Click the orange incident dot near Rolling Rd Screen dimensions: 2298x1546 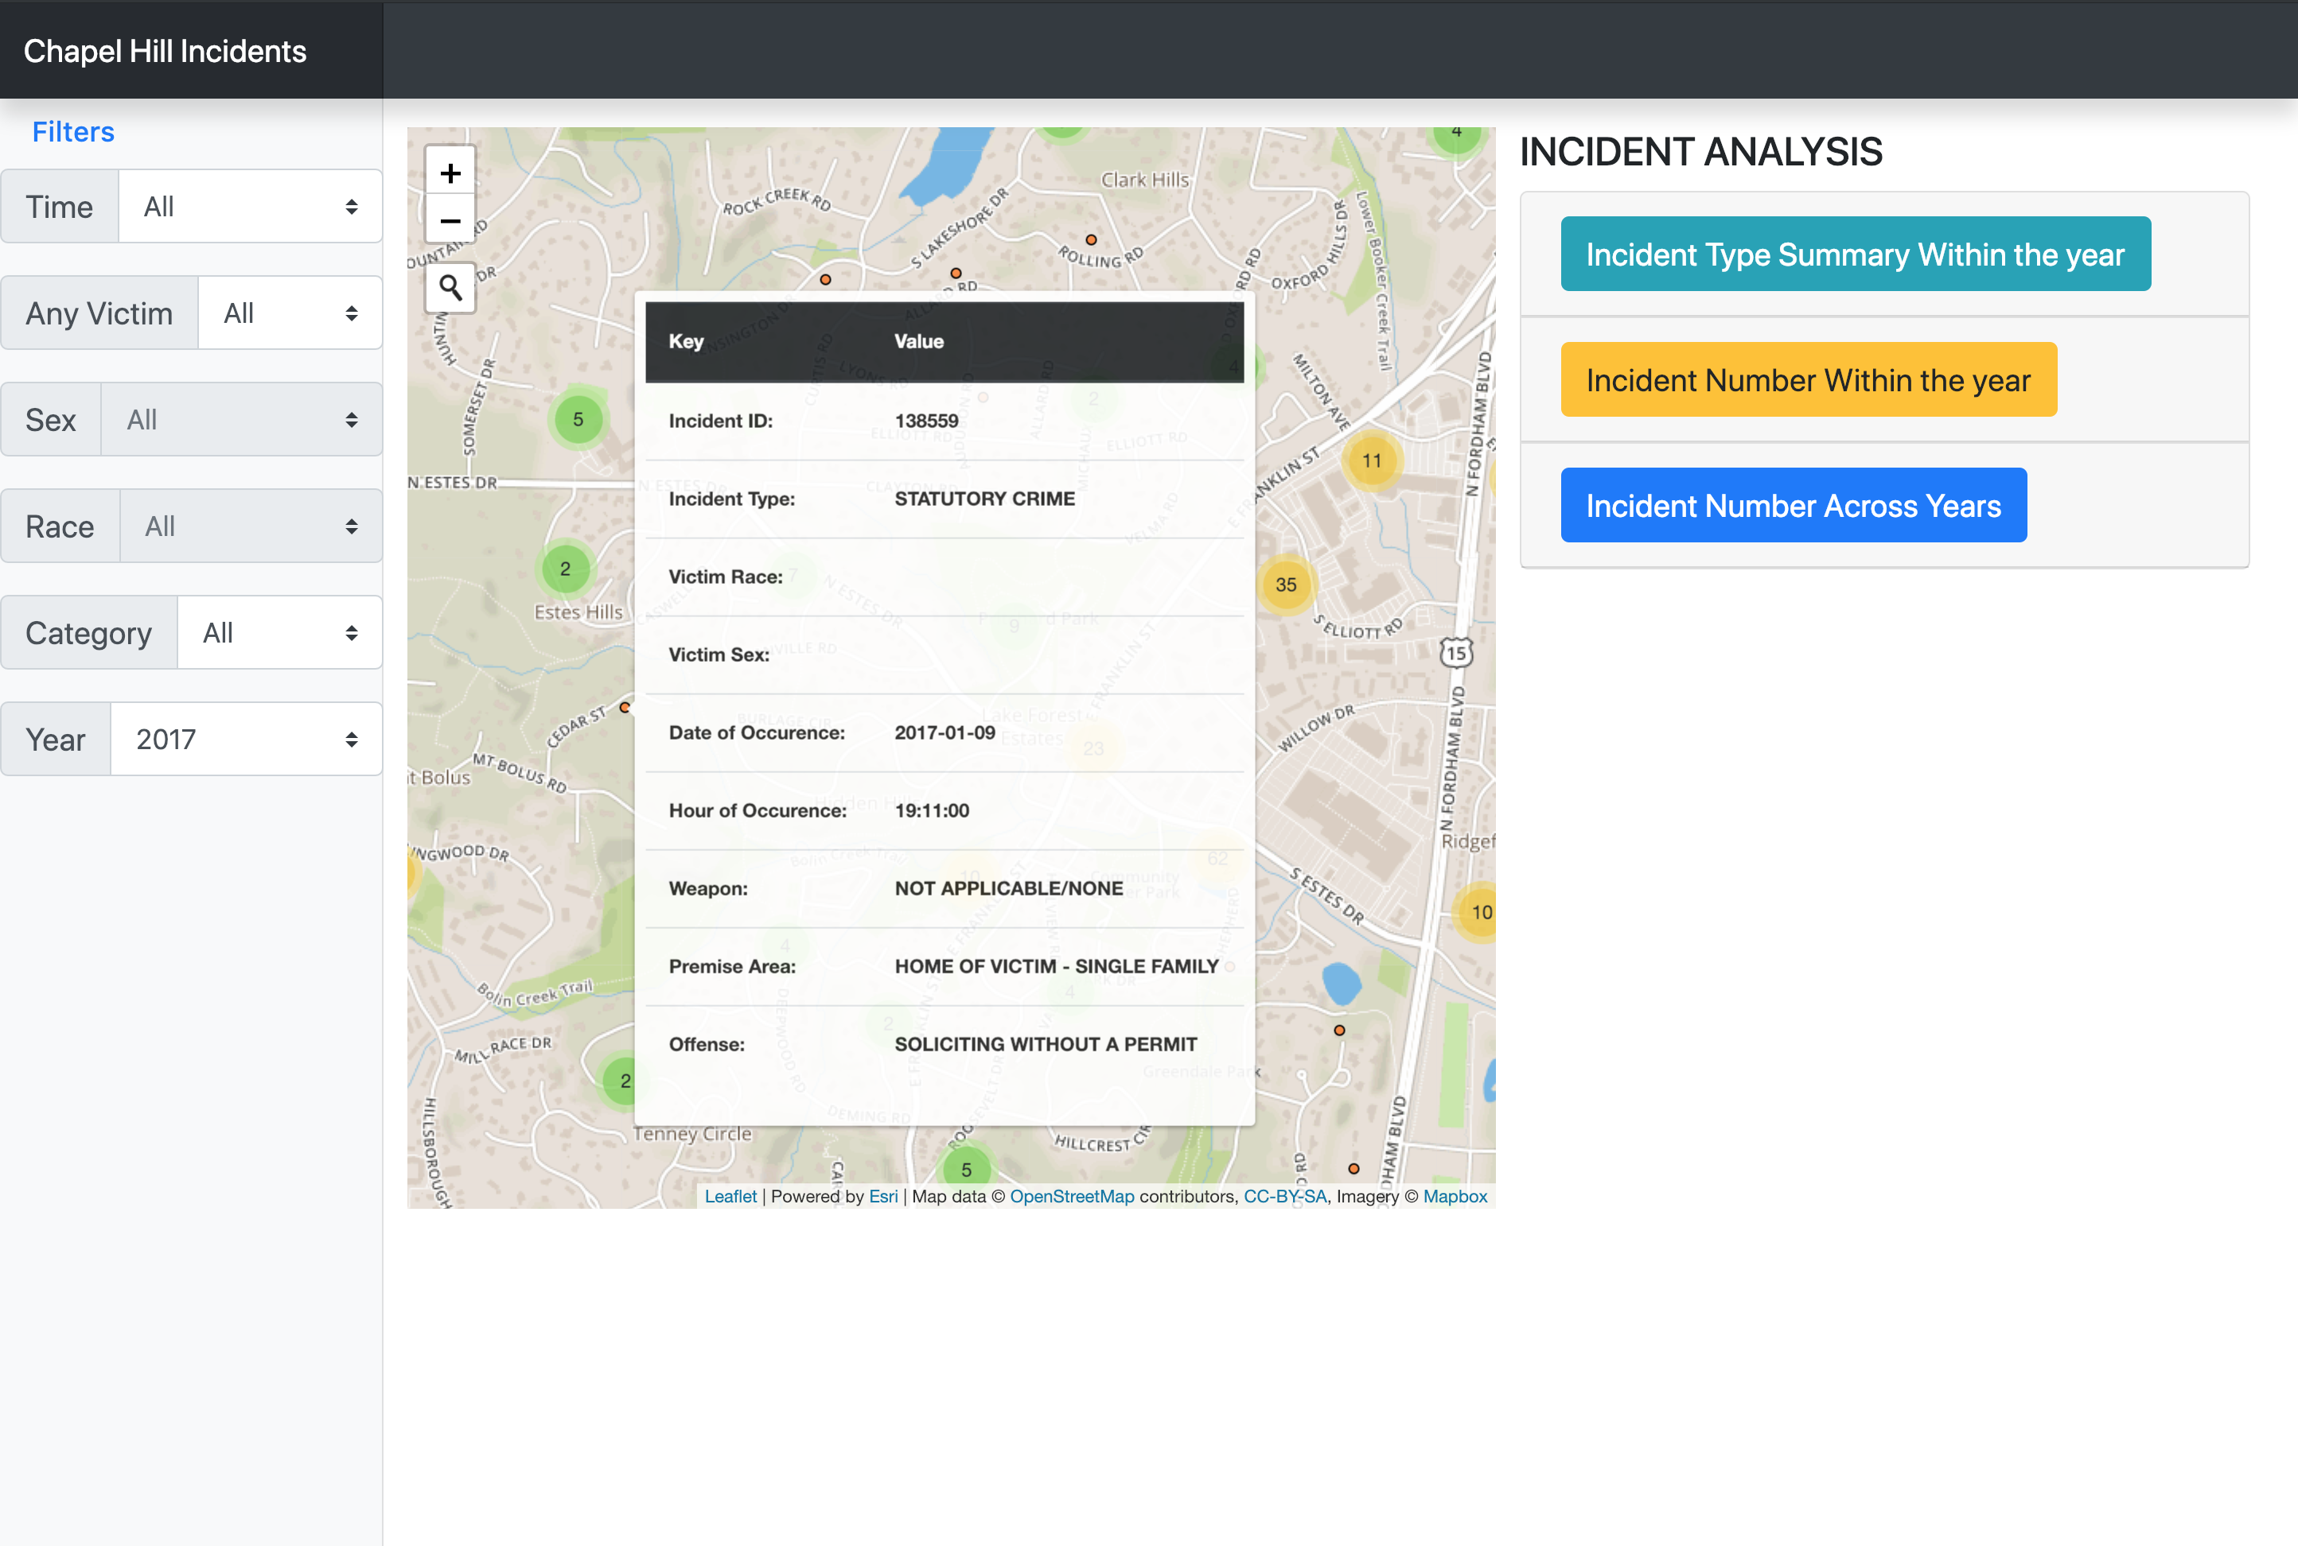tap(1090, 239)
